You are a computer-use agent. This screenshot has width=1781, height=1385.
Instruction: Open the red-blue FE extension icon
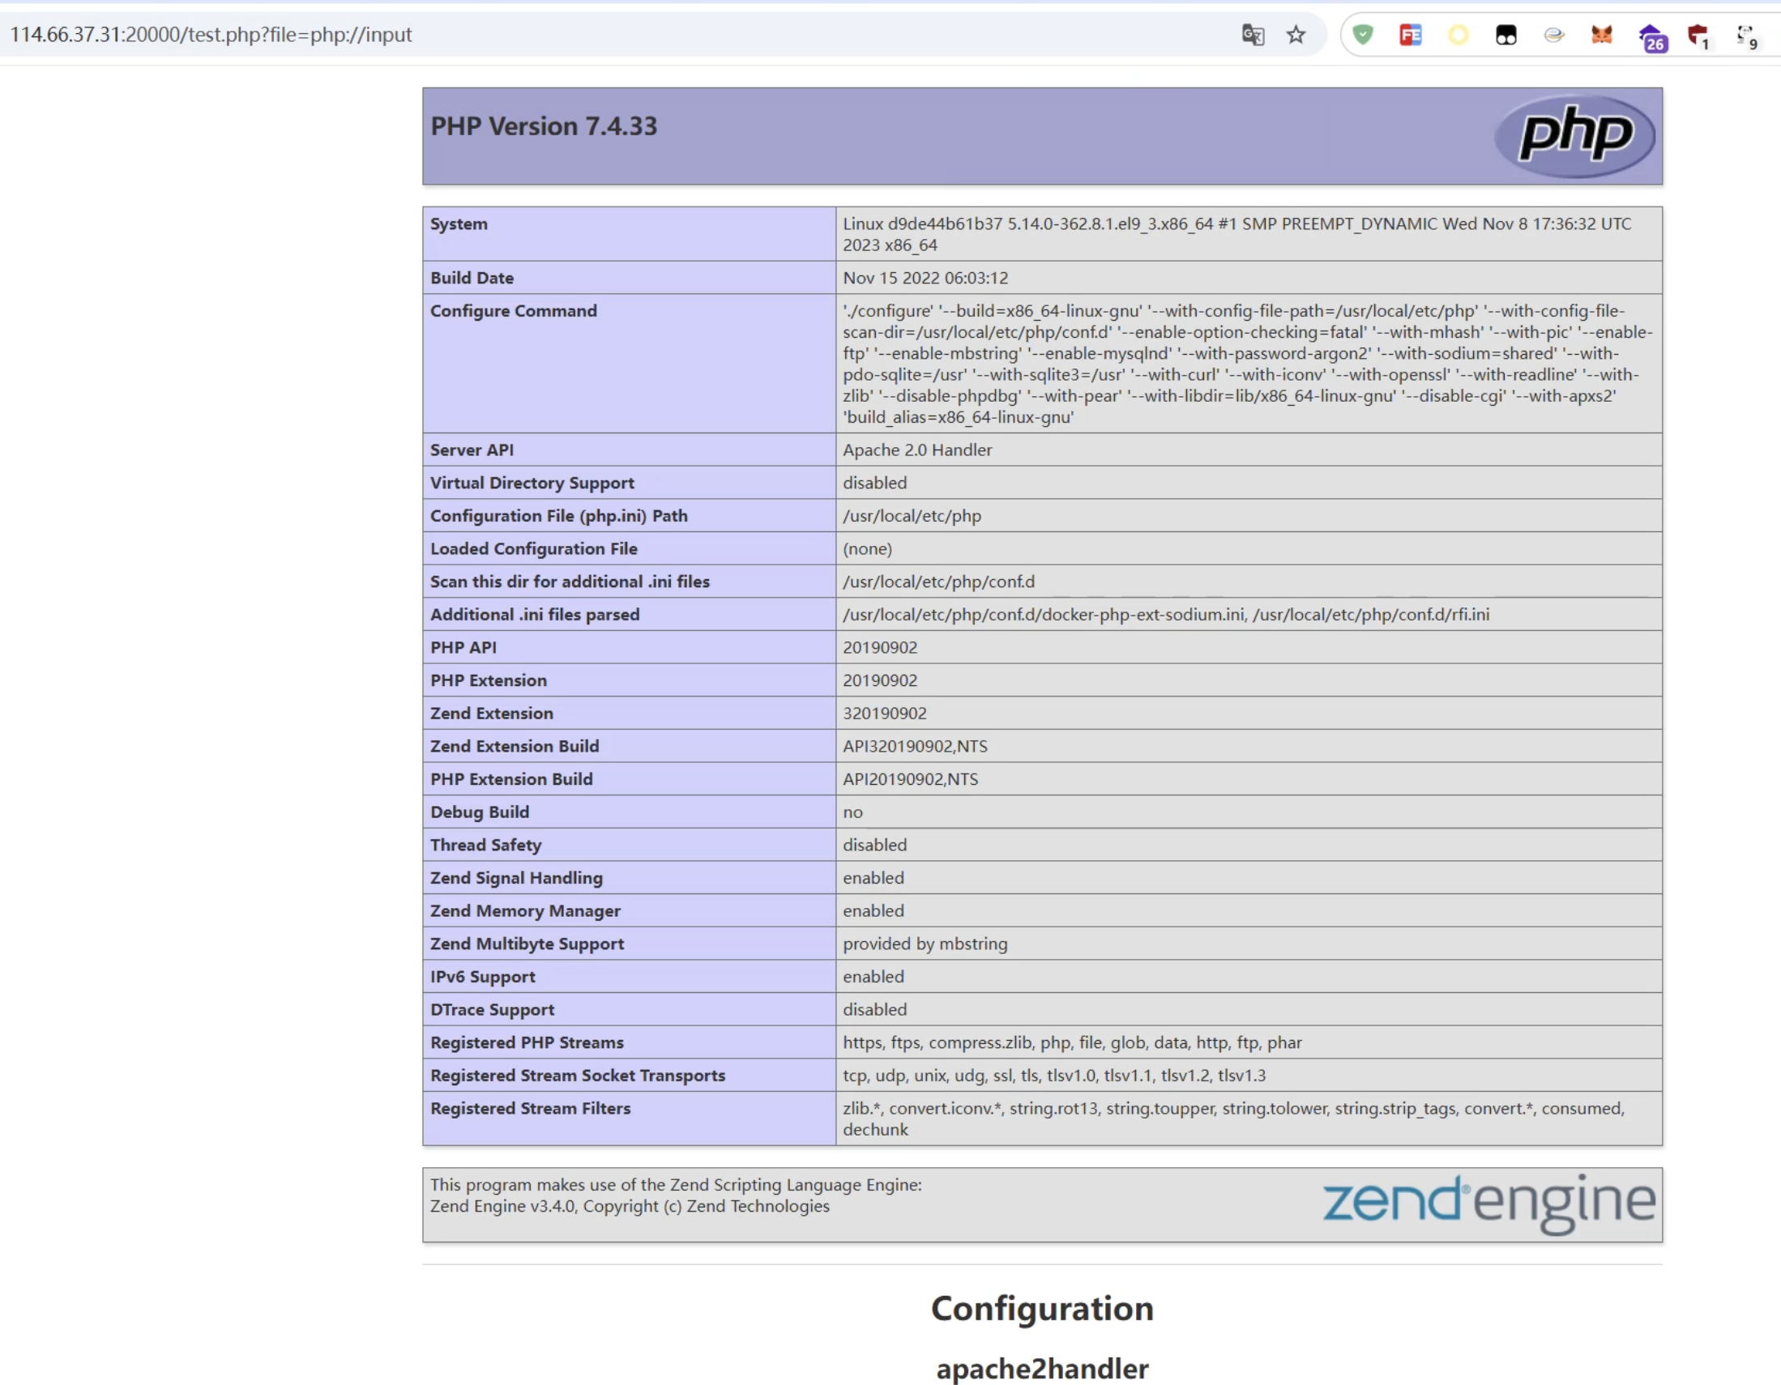1410,35
